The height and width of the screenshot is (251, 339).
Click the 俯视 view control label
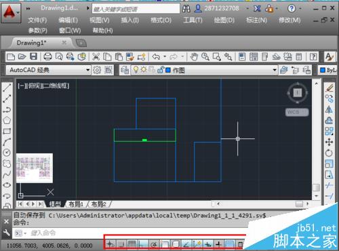34,85
